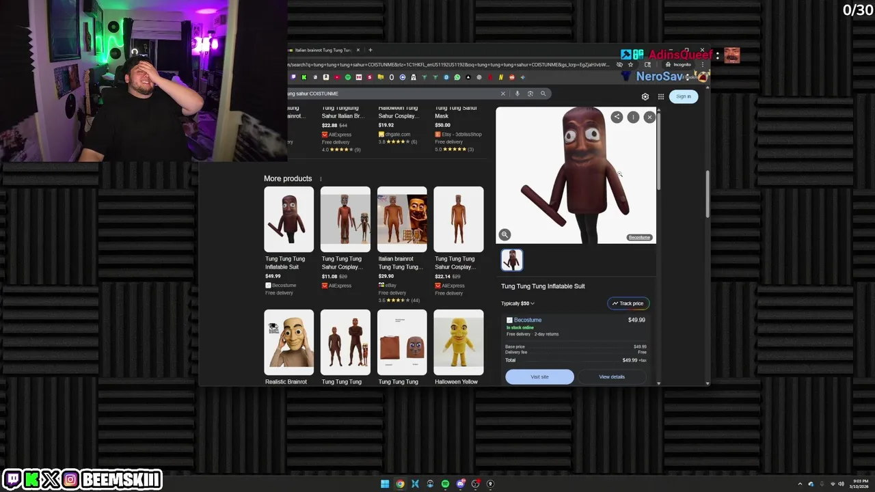Click the Track price button
Screen dimensions: 875x492
tap(628, 303)
